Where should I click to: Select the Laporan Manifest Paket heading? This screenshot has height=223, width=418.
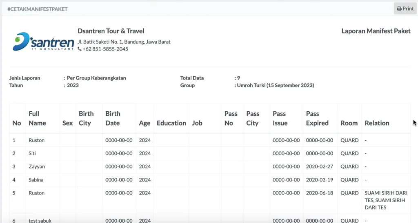point(376,31)
